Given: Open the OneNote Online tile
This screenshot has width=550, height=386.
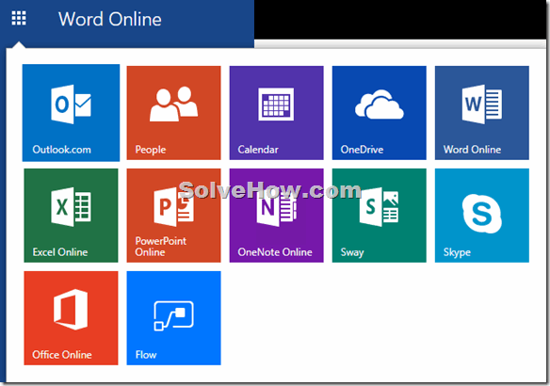Looking at the screenshot, I should [x=276, y=216].
